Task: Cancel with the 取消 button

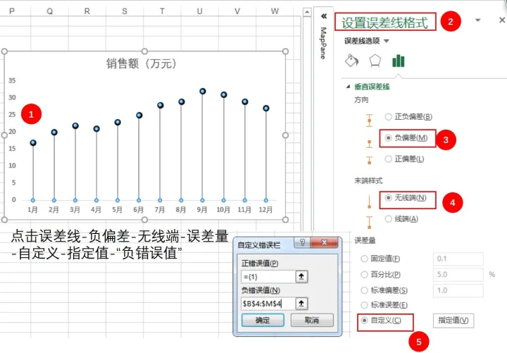Action: point(312,320)
